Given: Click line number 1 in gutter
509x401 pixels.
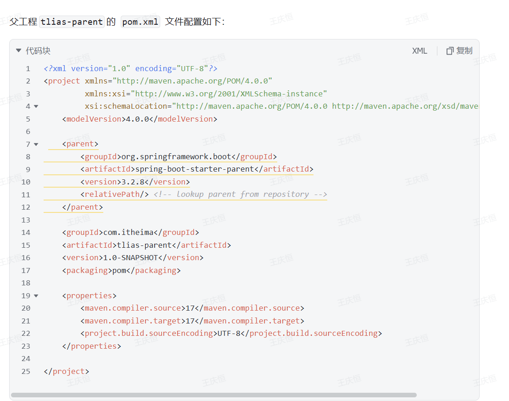Looking at the screenshot, I should tap(28, 69).
